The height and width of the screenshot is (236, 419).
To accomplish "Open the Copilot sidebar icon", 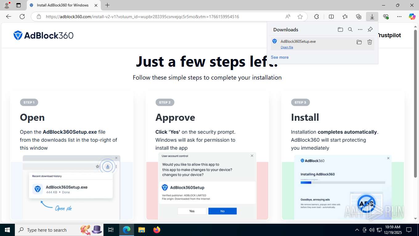I will tap(412, 17).
